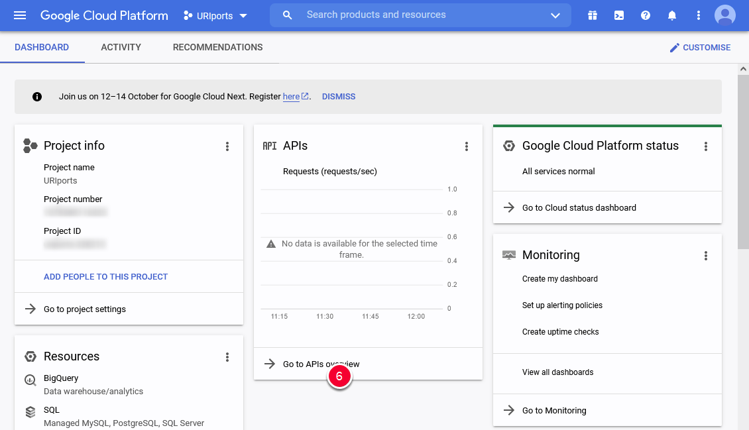Screen dimensions: 749x430
Task: Dismiss the Google Cloud Next banner
Action: (x=338, y=96)
